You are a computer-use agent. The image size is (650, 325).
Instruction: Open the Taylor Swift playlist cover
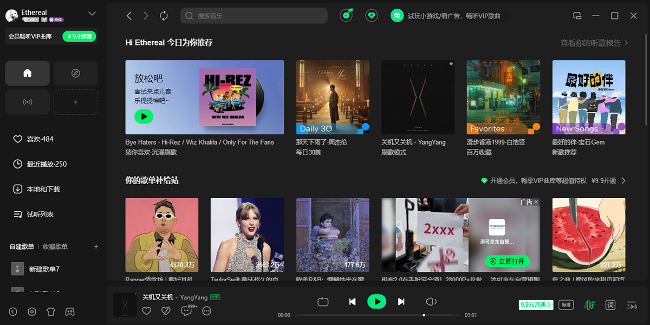(x=247, y=235)
